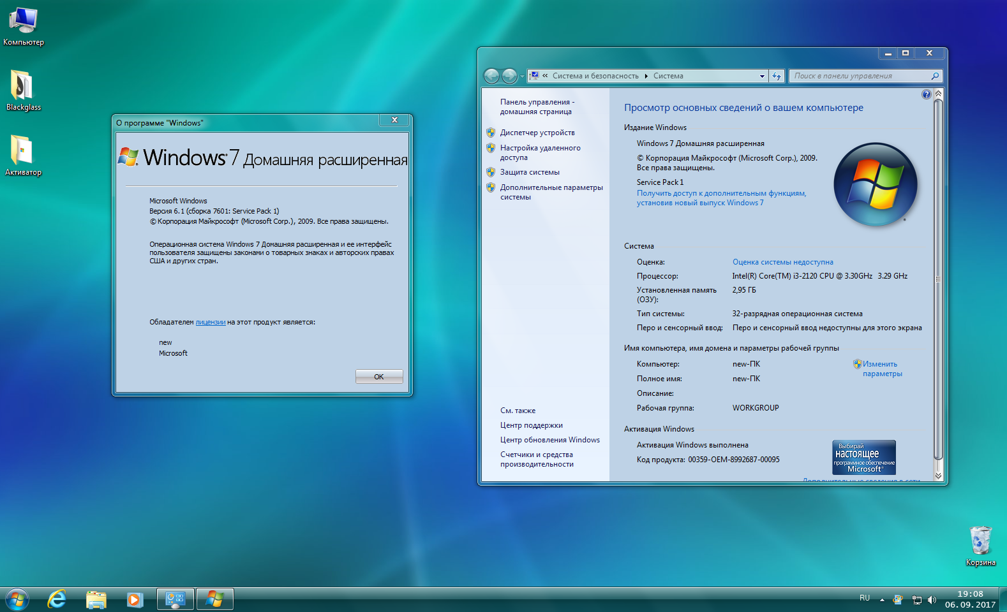
Task: Click the vertical scrollbar's down arrow
Action: tap(938, 476)
